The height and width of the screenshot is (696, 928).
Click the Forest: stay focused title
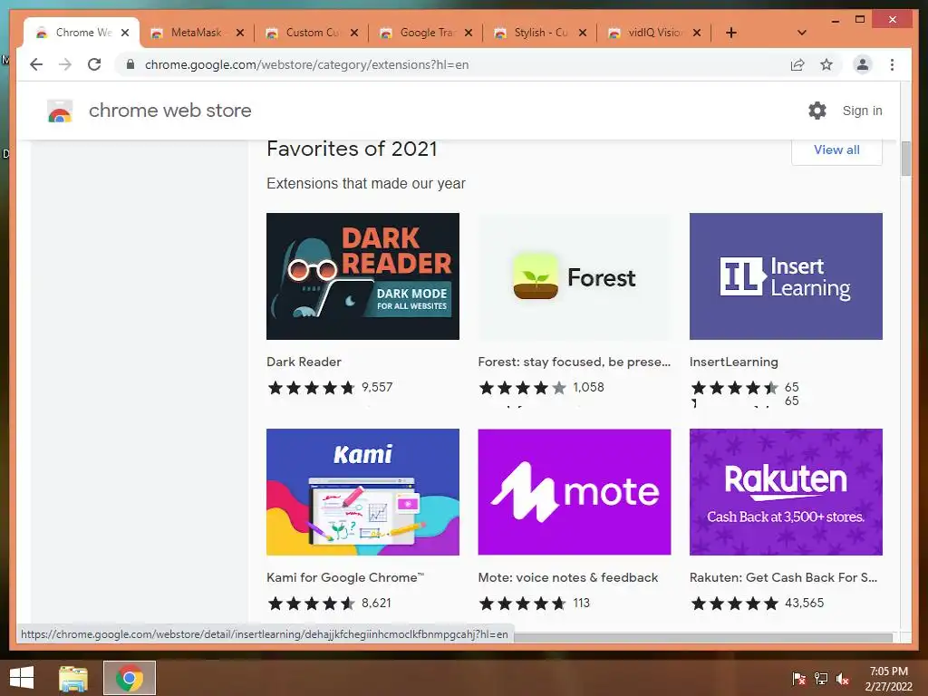[x=574, y=362]
